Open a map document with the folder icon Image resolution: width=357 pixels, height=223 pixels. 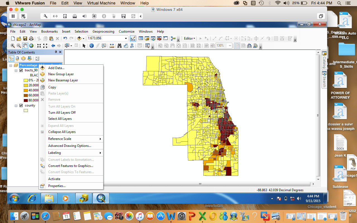pyautogui.click(x=19, y=38)
